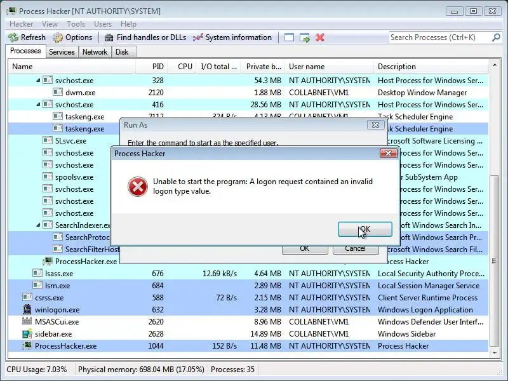Click the scrollbar down arrow

click(x=495, y=353)
